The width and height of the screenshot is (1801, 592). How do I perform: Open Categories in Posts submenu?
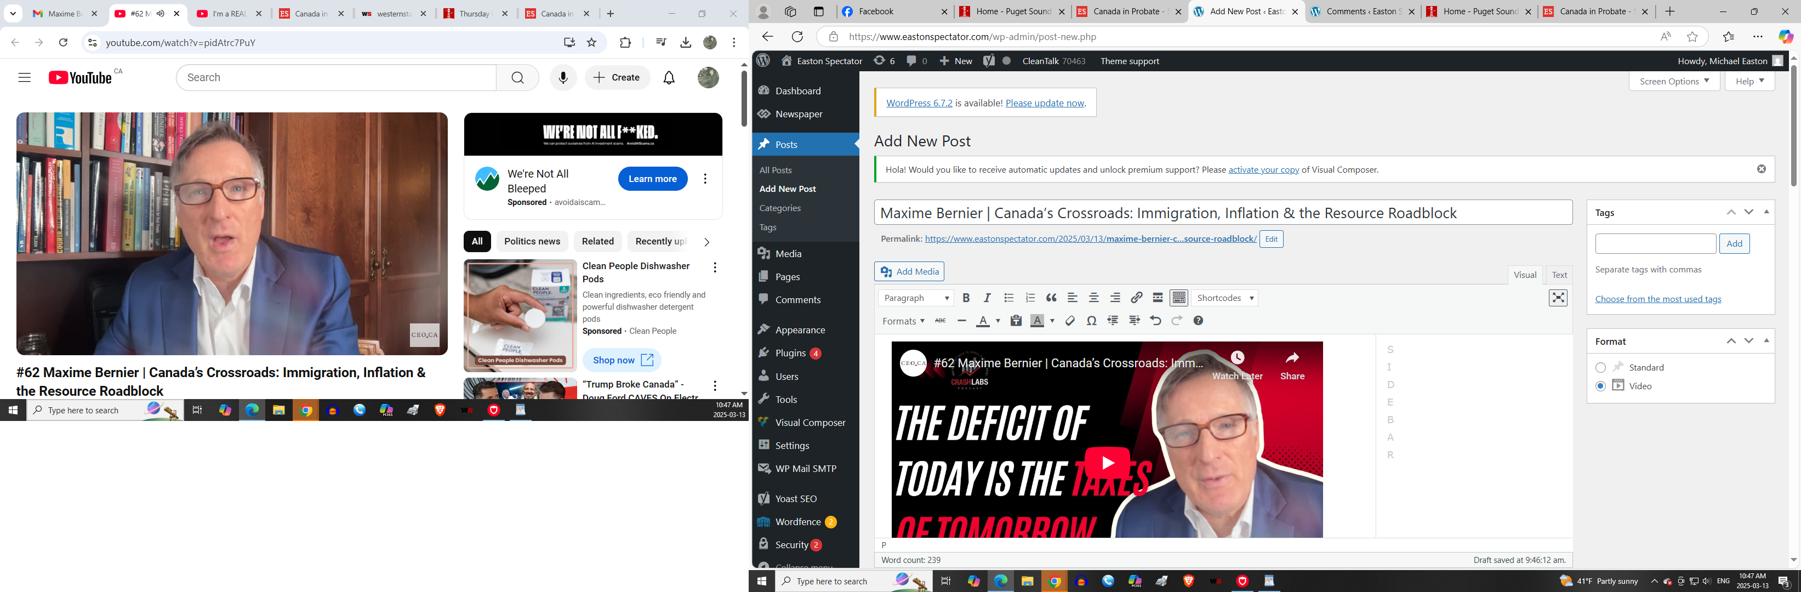[779, 208]
